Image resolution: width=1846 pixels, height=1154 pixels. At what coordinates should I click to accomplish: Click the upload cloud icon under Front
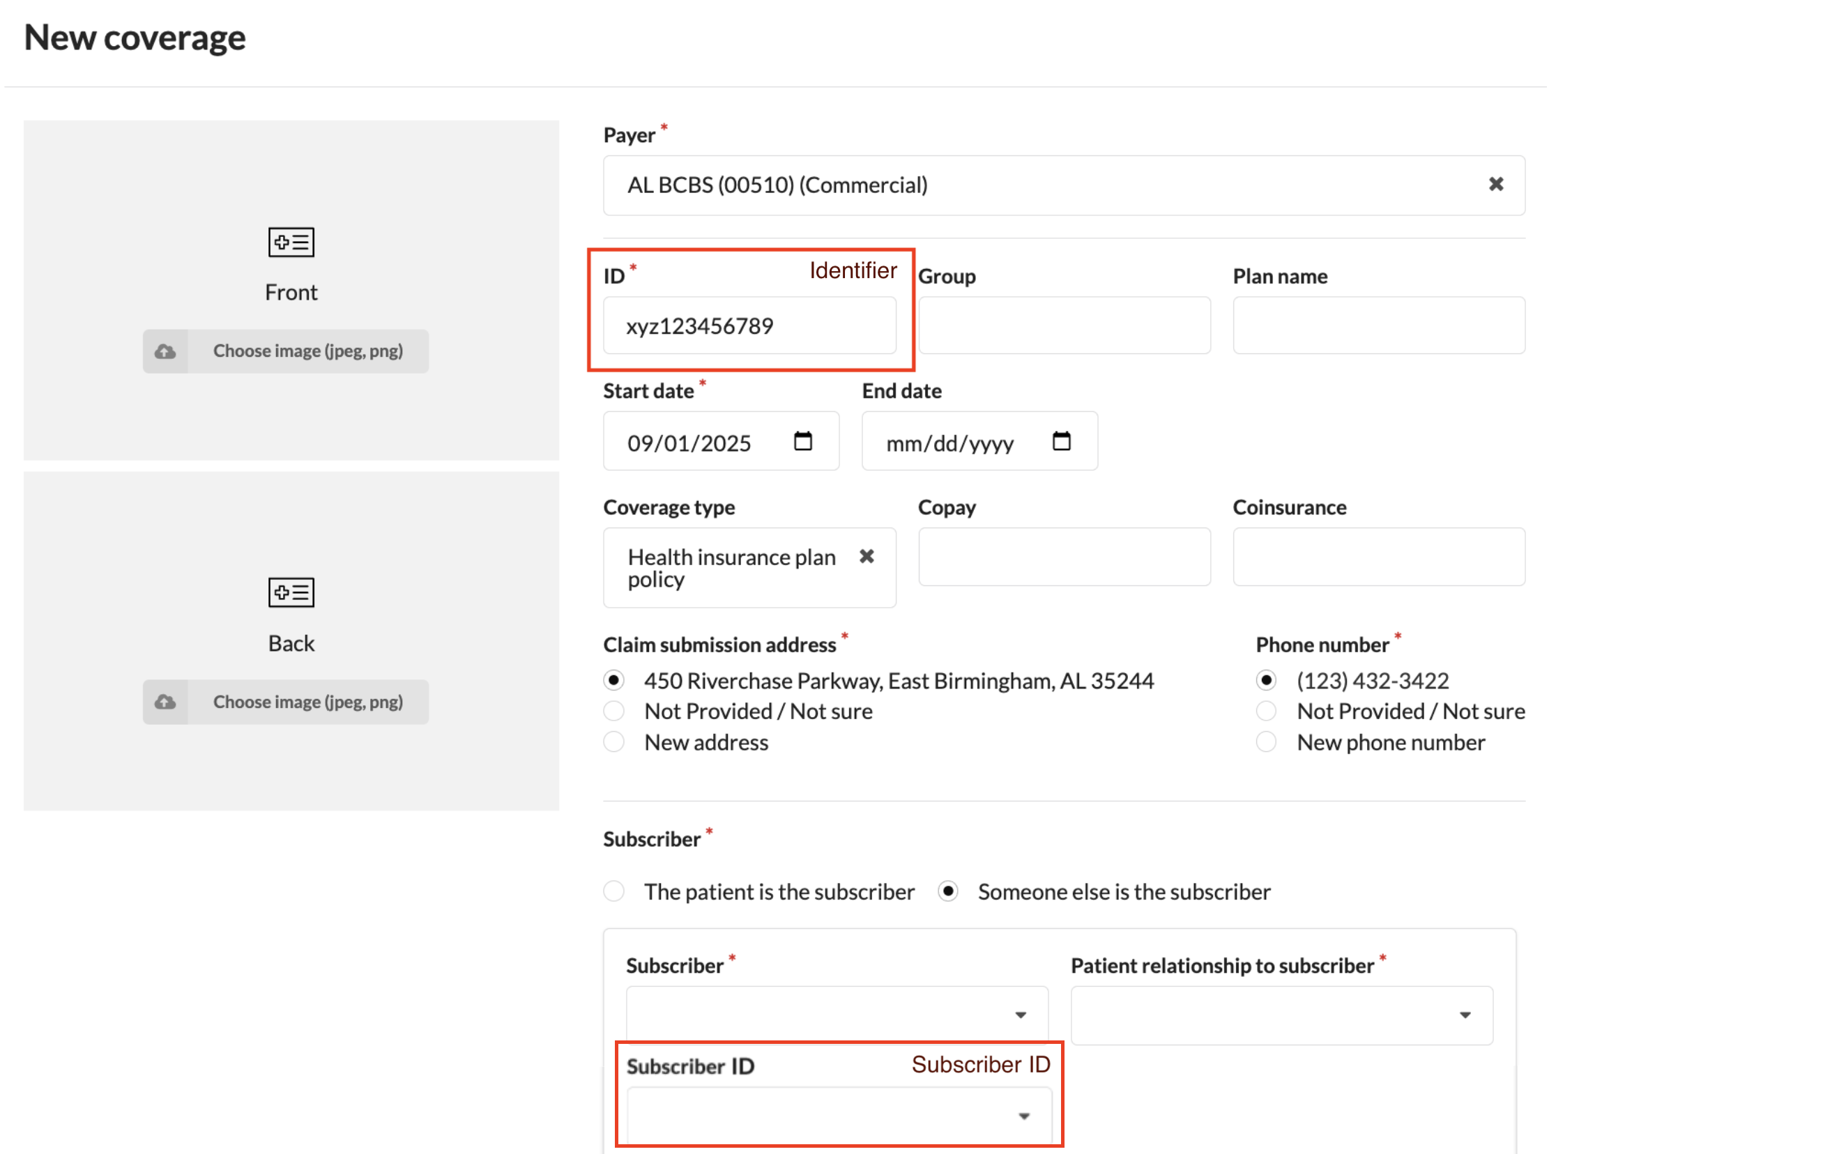(x=165, y=351)
